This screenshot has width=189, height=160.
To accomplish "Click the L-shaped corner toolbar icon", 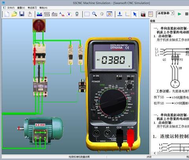I will [x=127, y=14].
